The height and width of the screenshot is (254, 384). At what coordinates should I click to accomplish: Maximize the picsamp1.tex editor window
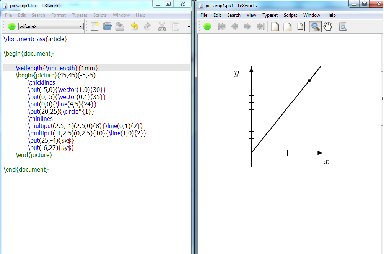[x=168, y=4]
